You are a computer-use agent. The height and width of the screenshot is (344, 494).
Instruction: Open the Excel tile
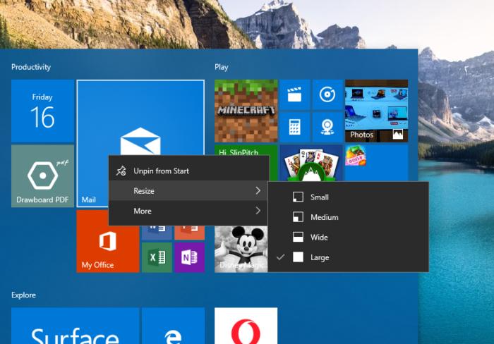(x=157, y=257)
